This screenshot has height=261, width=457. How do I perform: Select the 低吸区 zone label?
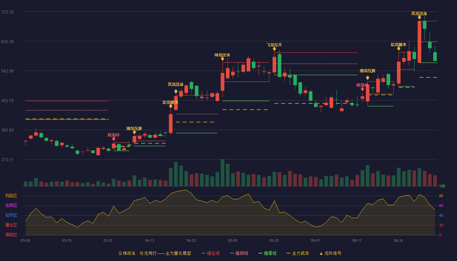11,235
